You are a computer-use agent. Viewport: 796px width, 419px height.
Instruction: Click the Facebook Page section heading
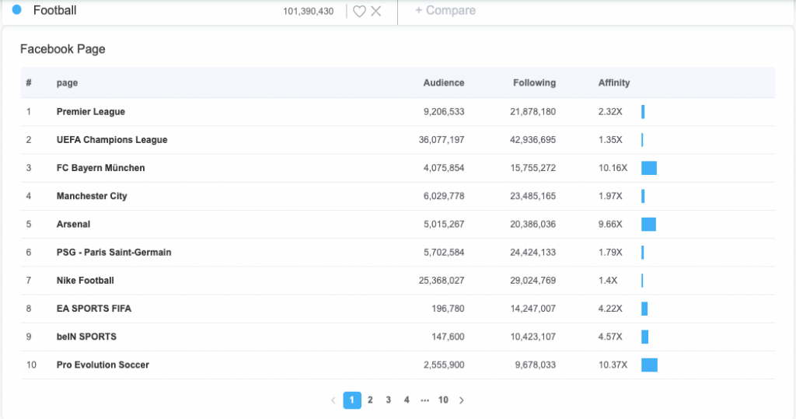point(62,49)
